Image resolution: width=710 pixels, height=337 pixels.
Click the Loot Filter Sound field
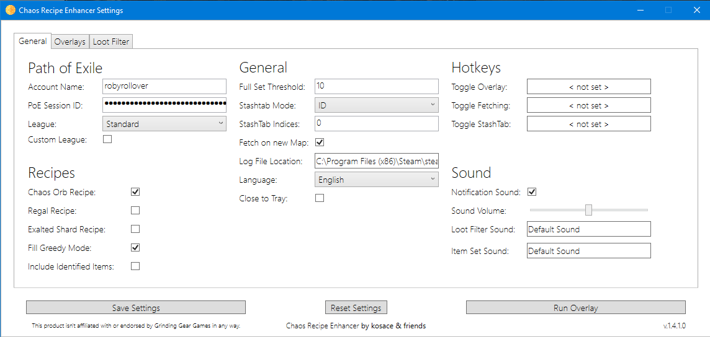[588, 229]
